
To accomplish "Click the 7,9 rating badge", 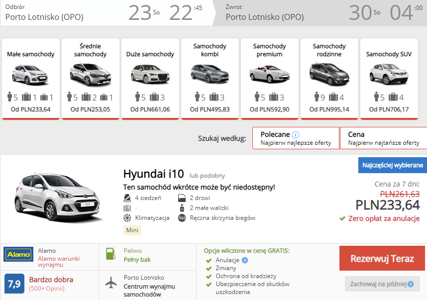I will tap(14, 284).
